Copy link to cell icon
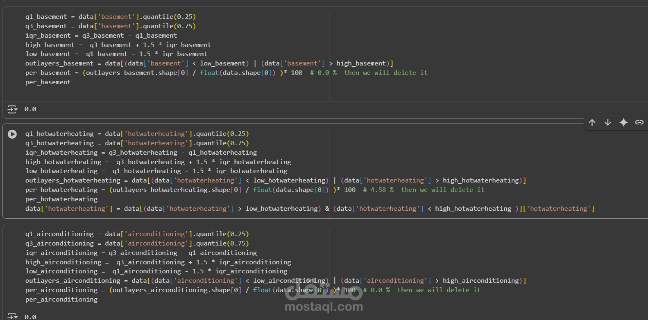This screenshot has width=648, height=320. (x=639, y=122)
